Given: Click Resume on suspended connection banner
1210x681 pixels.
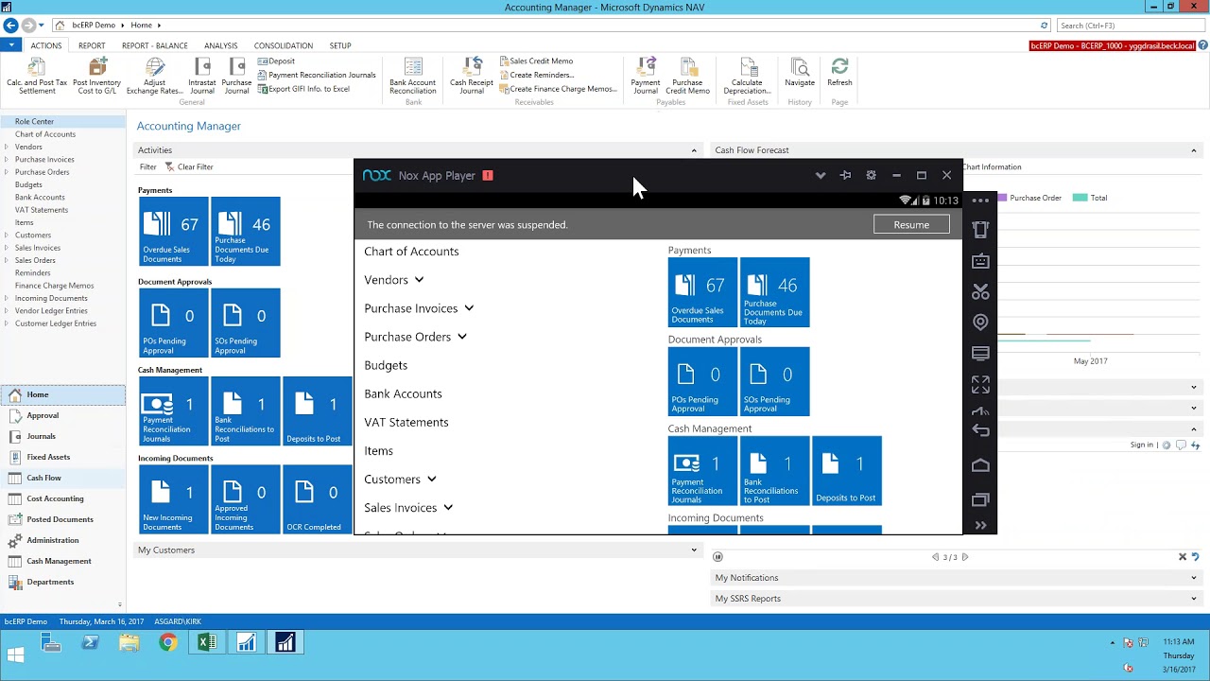Looking at the screenshot, I should [911, 225].
